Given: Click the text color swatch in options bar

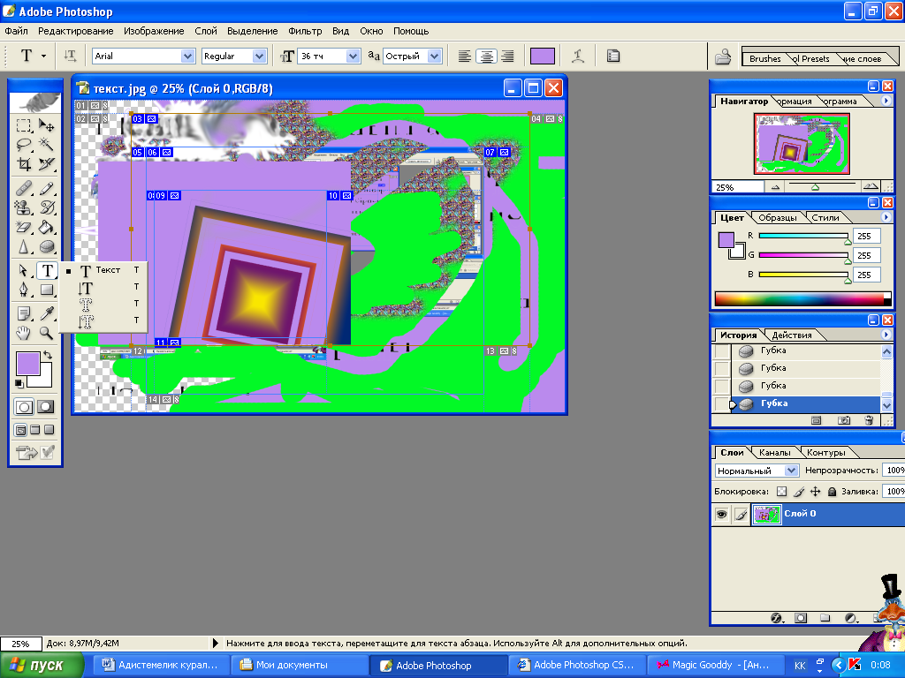Looking at the screenshot, I should [x=542, y=56].
